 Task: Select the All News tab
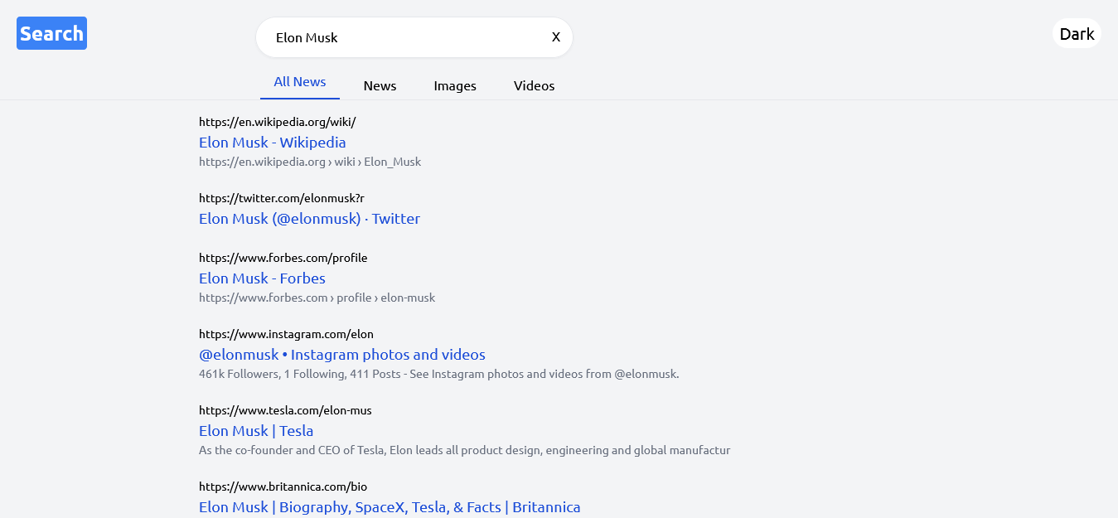(x=300, y=82)
